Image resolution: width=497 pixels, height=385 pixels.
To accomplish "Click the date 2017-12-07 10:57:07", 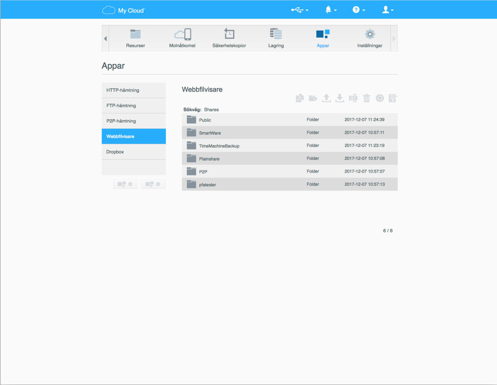I will coord(364,171).
